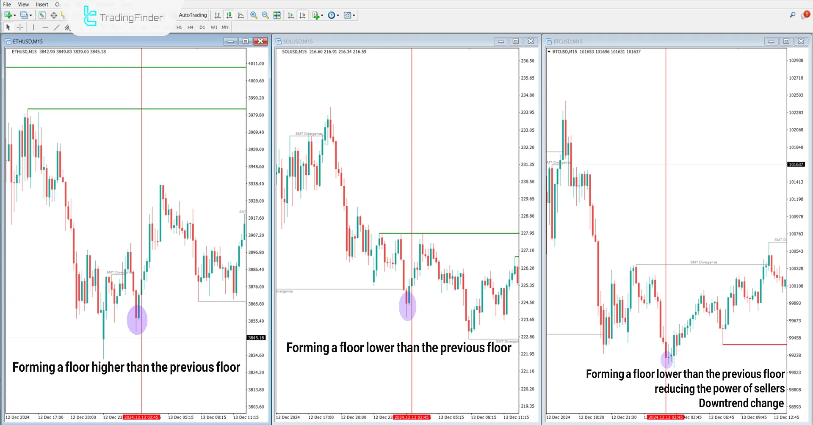Expand the Periods dropdown arrow
Image resolution: width=813 pixels, height=425 pixels.
[338, 15]
